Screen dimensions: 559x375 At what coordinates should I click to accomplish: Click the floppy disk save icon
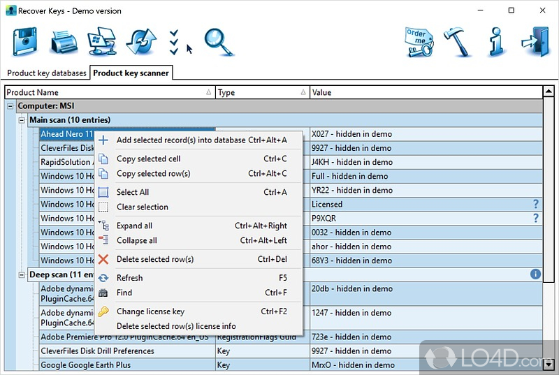(25, 42)
